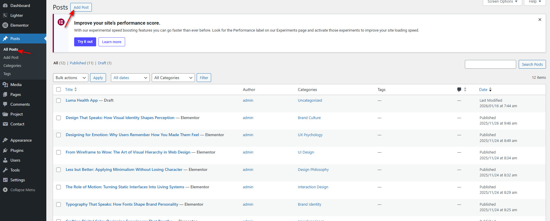Dismiss the Elementor performance notice
This screenshot has width=550, height=221.
pos(540,20)
